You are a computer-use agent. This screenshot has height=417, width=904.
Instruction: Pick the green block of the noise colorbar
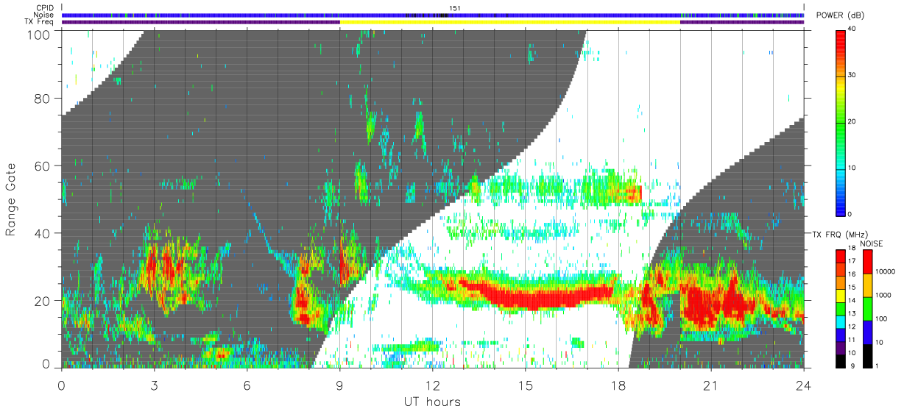[x=867, y=308]
